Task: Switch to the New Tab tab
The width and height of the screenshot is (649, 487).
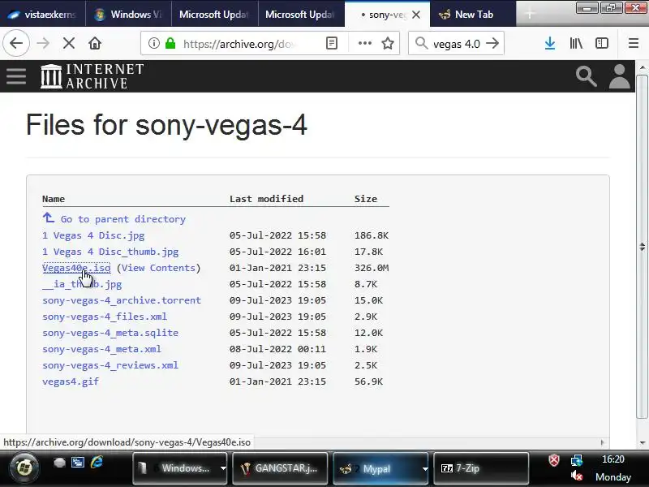Action: coord(473,15)
